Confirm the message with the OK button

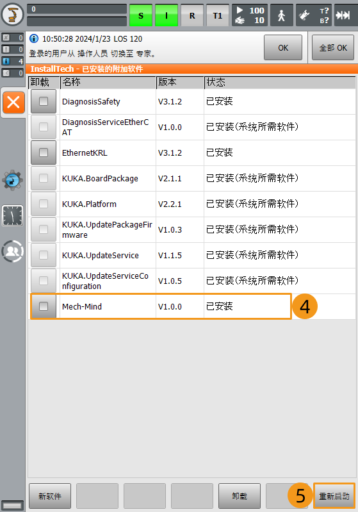point(283,47)
